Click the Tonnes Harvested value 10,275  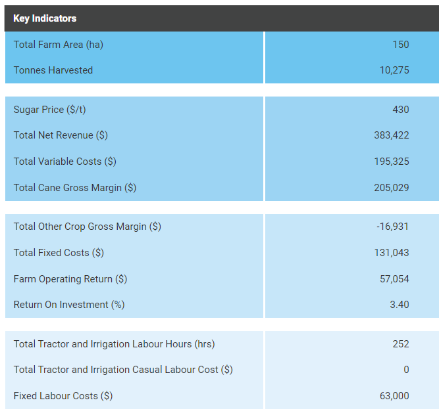click(x=394, y=70)
